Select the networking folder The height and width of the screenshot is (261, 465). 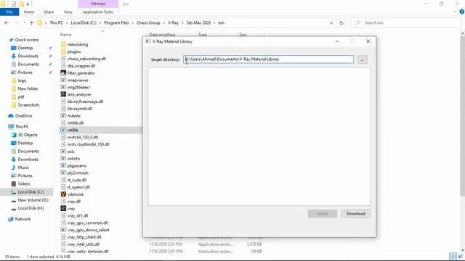point(78,44)
